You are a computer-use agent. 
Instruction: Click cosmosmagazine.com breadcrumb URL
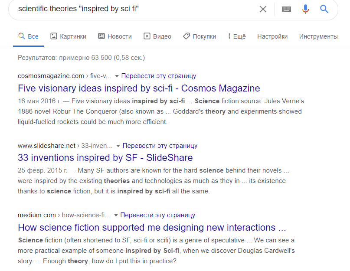pos(64,76)
